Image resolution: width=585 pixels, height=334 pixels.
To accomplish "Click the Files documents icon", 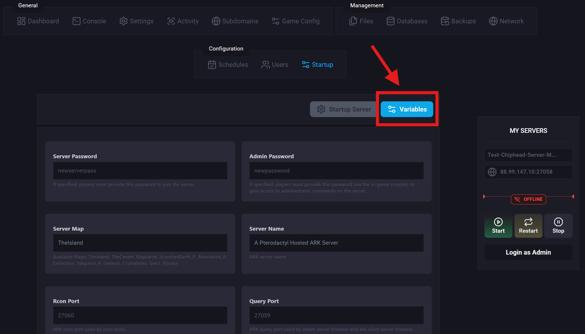I will tap(353, 21).
